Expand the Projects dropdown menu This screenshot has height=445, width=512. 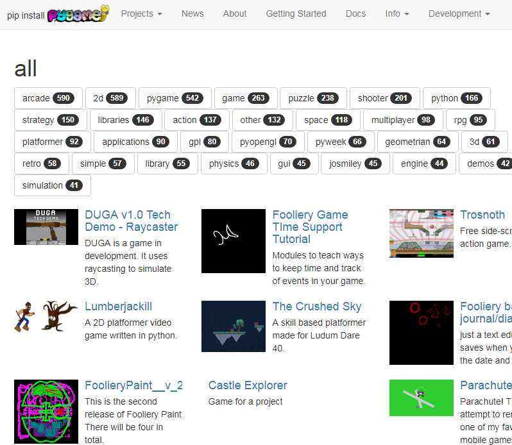coord(141,13)
